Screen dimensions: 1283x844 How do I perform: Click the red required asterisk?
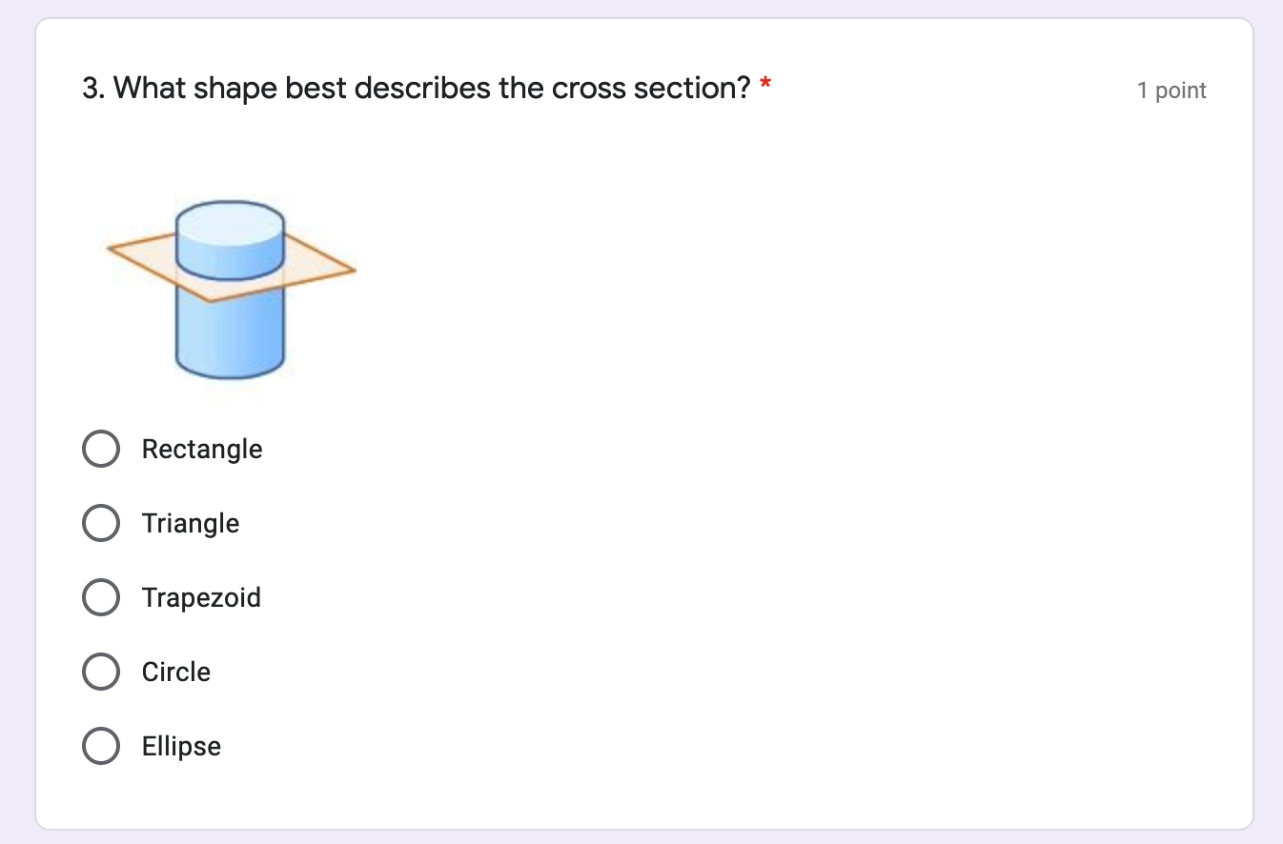764,86
